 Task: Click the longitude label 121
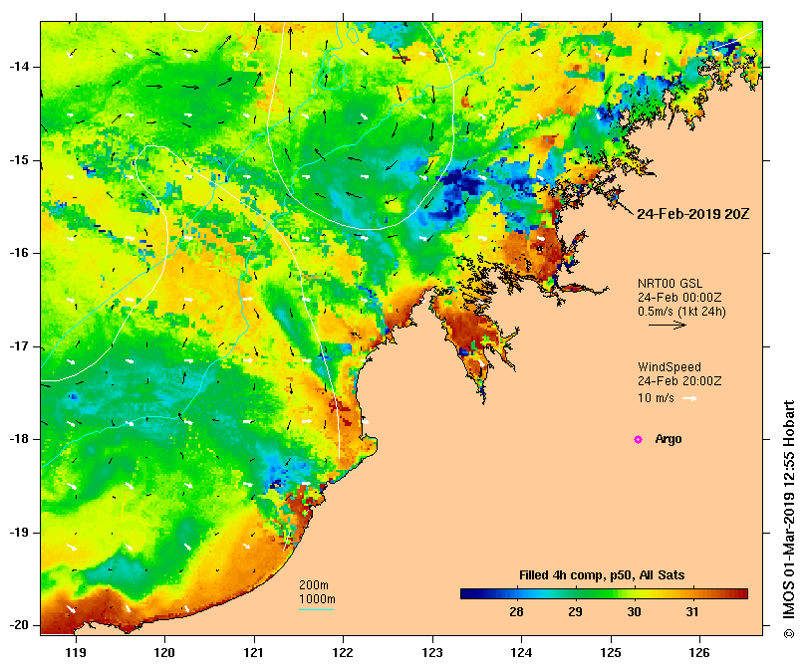click(254, 652)
